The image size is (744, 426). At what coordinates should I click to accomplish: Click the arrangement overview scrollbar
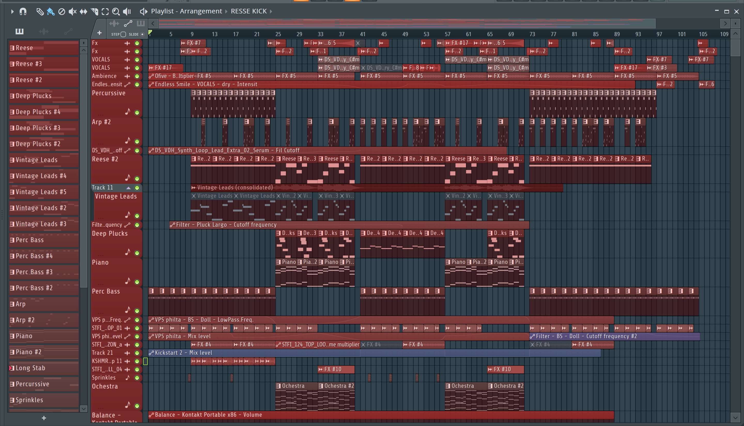(407, 23)
